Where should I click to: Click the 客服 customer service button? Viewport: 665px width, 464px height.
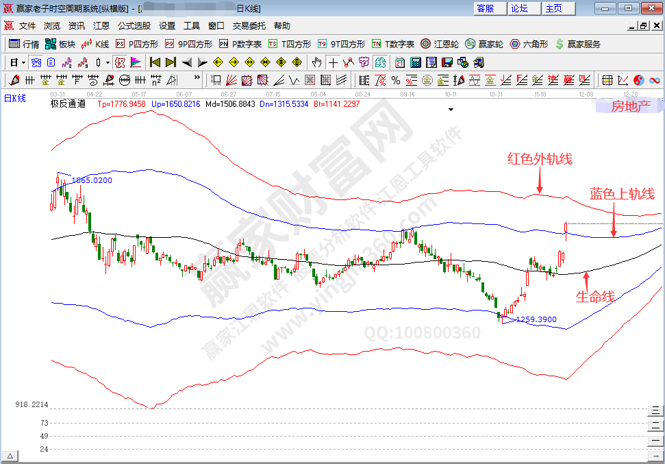485,8
